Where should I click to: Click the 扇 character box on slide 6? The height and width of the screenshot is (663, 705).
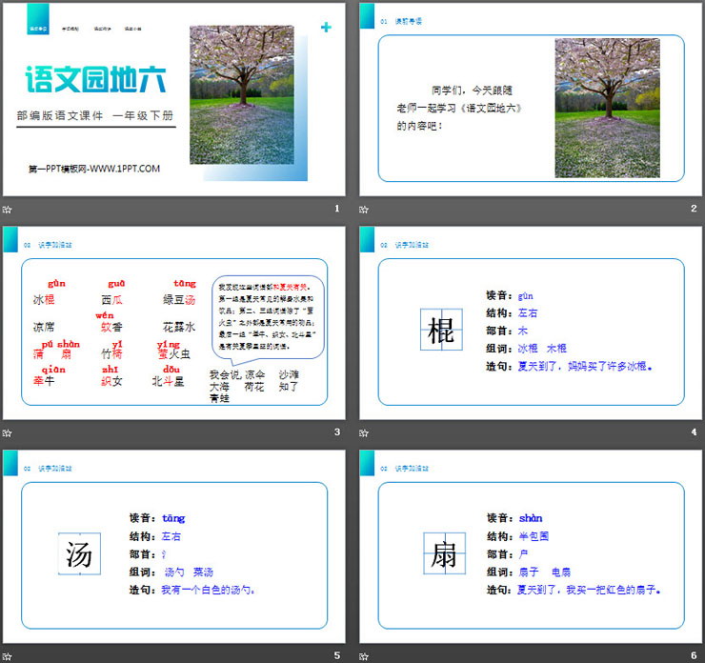(444, 554)
